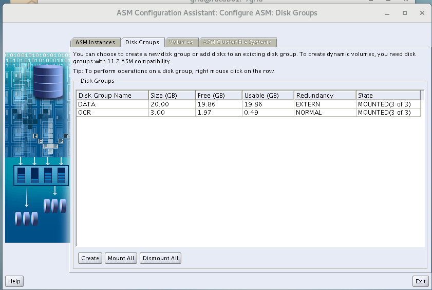The height and width of the screenshot is (290, 432).
Task: Click the Size (GB) column header
Action: pos(172,95)
